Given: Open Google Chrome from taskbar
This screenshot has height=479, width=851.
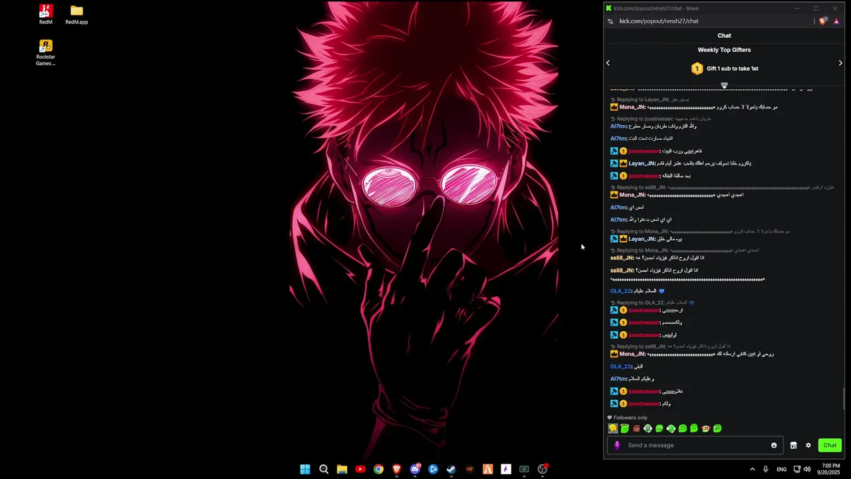Looking at the screenshot, I should tap(378, 469).
